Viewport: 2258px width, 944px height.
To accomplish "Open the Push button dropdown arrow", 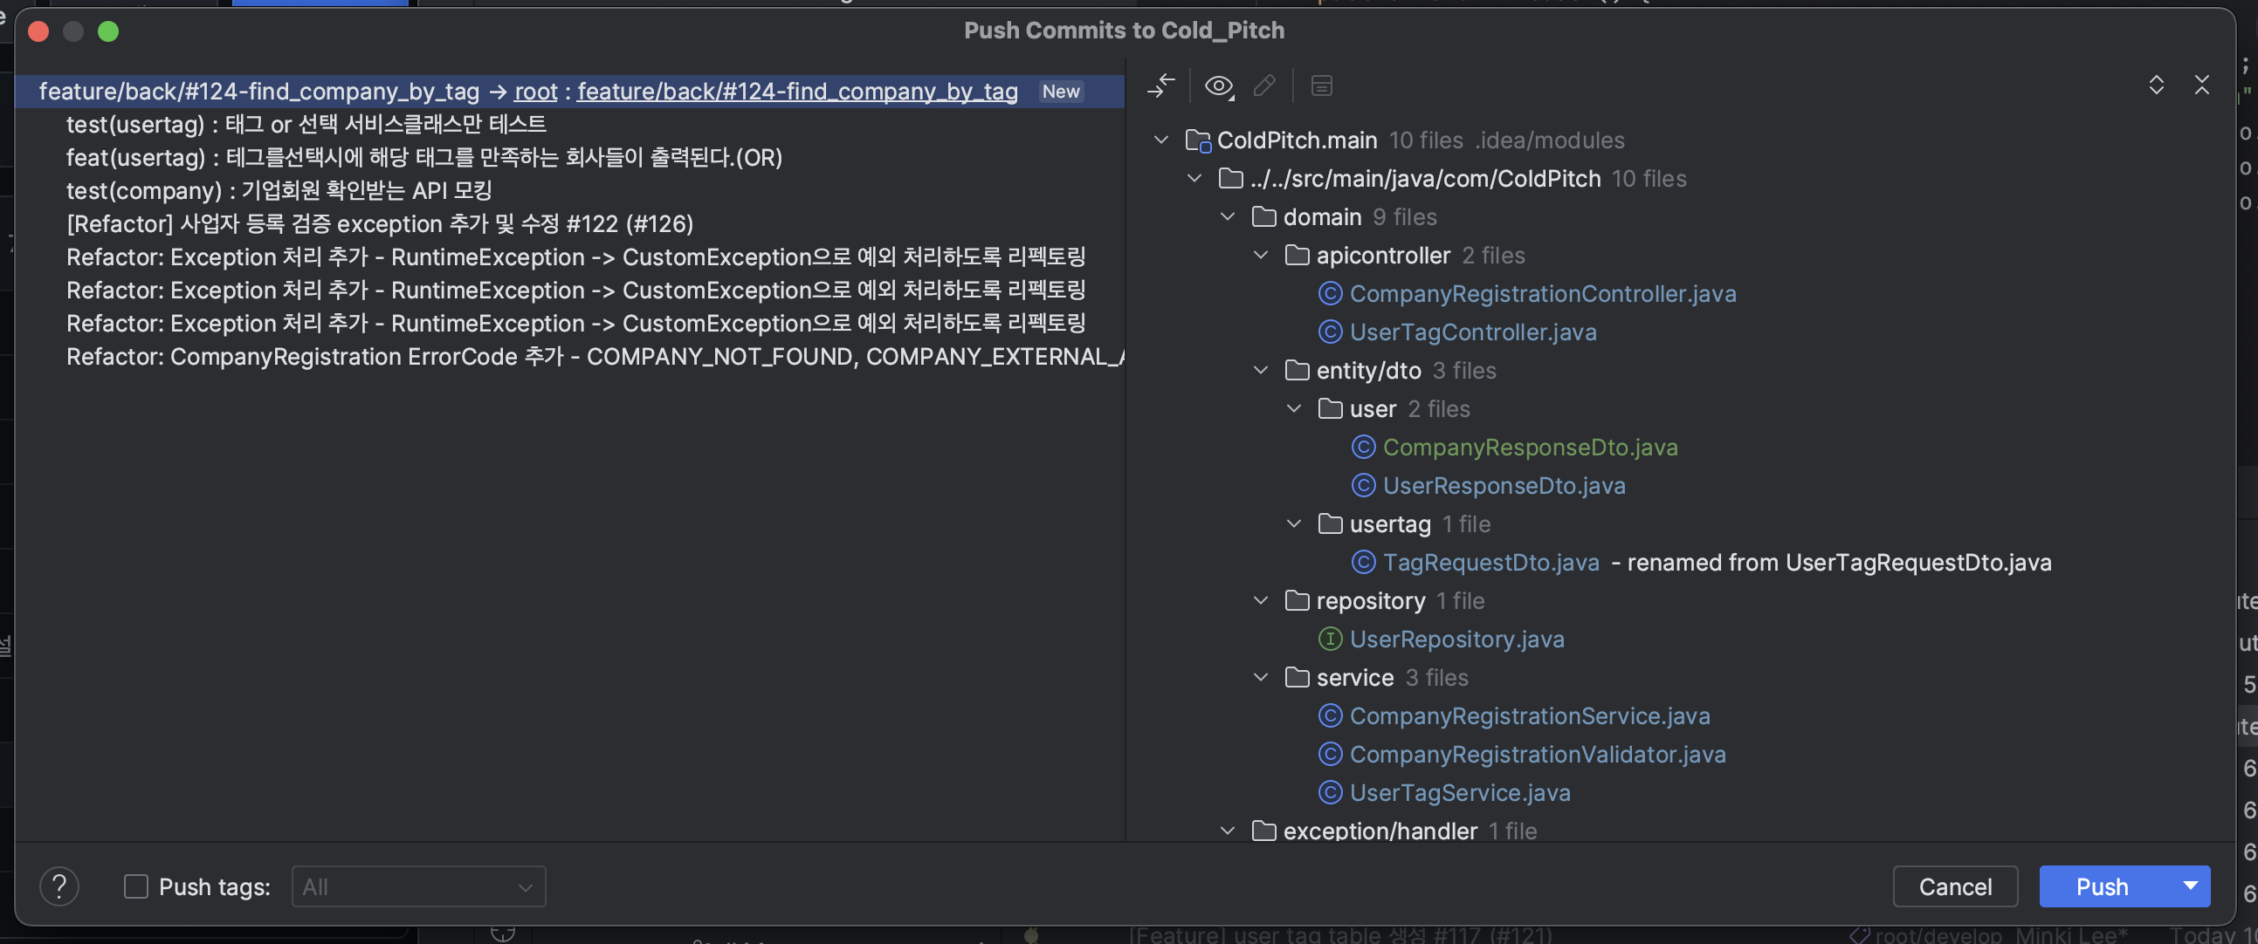I will pos(2191,886).
